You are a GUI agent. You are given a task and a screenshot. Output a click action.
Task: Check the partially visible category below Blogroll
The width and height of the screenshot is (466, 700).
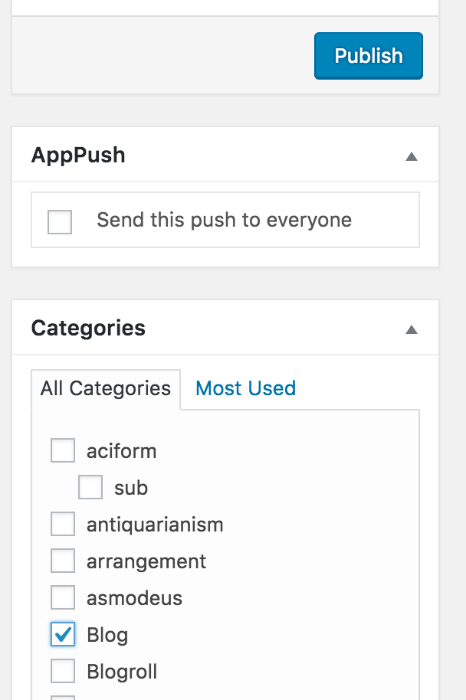point(62,697)
